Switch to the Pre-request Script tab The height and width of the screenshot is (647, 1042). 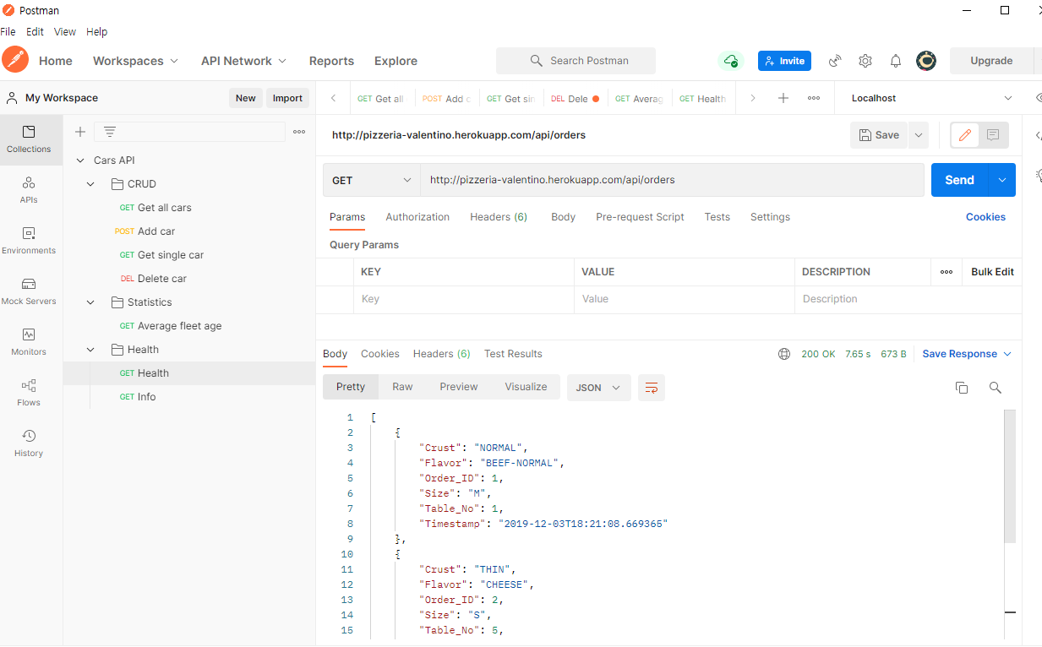tap(640, 217)
